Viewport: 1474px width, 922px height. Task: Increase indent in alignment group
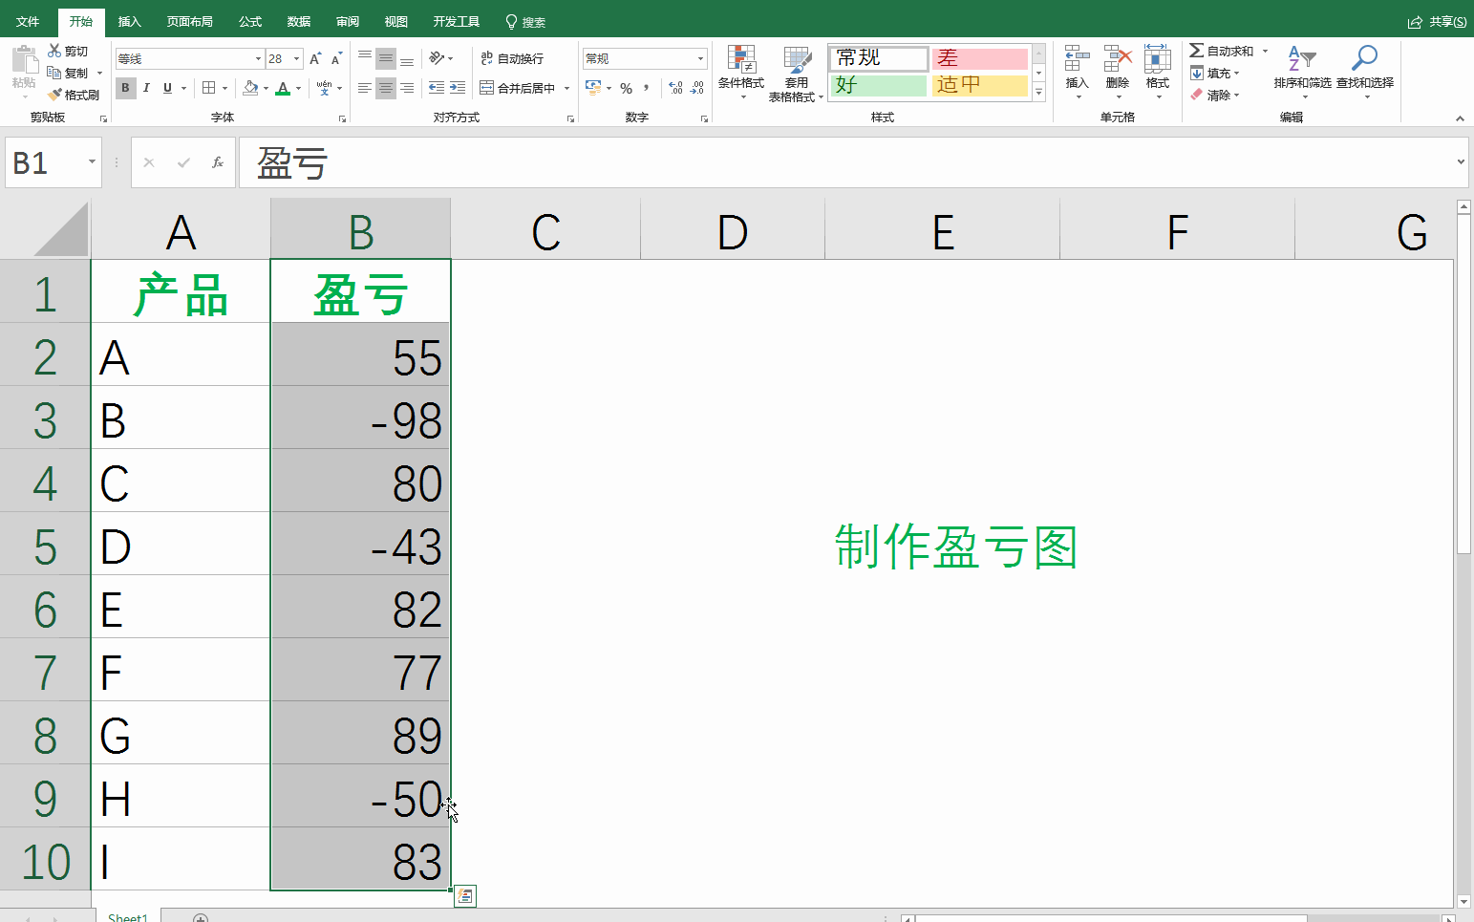pos(458,88)
